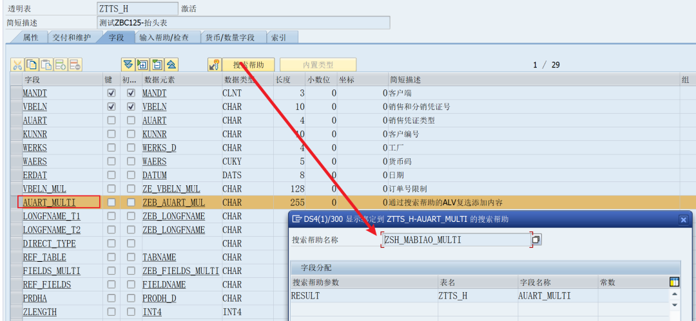Enable key checkbox for WERKS row
Image resolution: width=696 pixels, height=321 pixels.
click(x=111, y=148)
